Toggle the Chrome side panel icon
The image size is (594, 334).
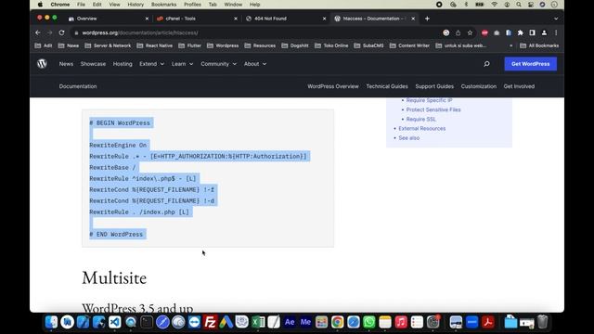pos(532,33)
